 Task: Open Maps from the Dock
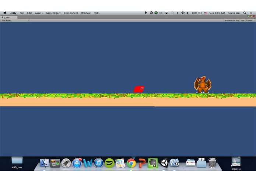point(120,163)
